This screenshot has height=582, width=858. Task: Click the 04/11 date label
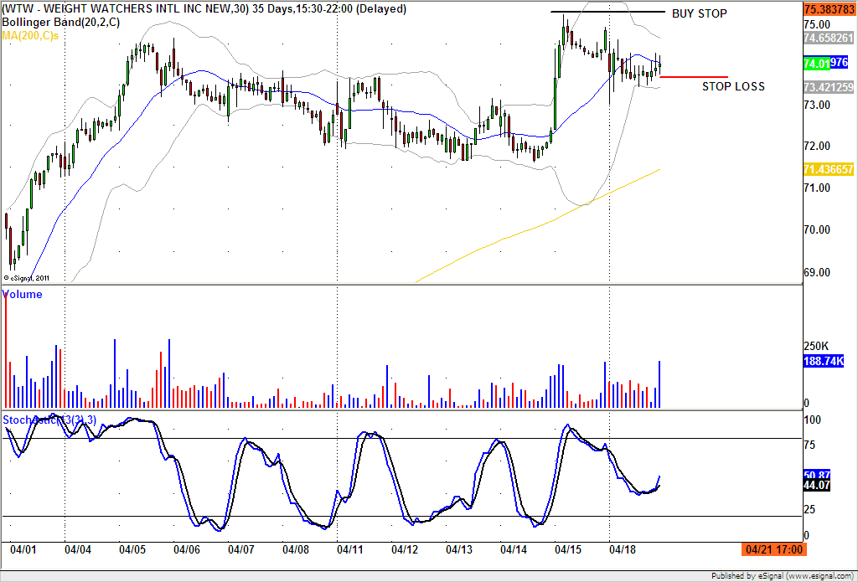tap(350, 549)
